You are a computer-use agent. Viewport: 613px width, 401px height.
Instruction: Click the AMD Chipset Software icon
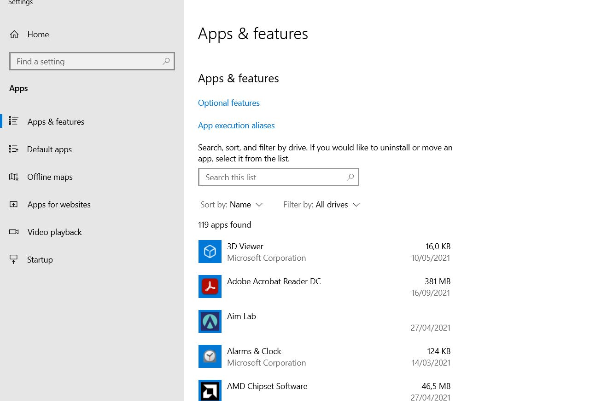[210, 390]
